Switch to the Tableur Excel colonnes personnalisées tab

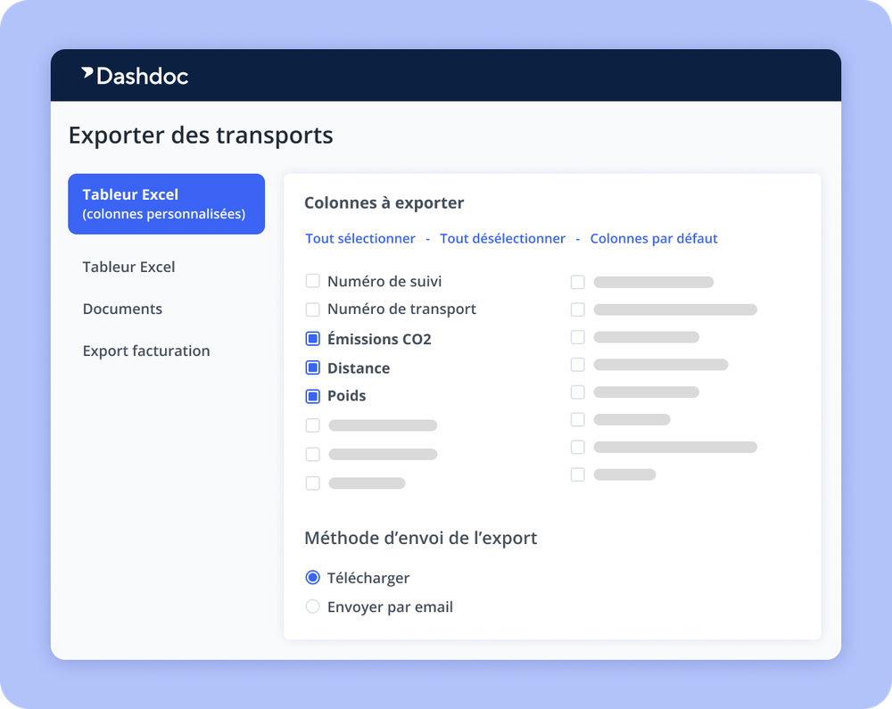click(166, 203)
